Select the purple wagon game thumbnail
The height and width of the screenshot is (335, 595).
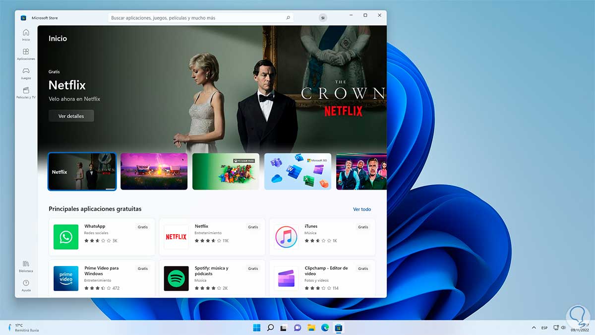pyautogui.click(x=154, y=171)
